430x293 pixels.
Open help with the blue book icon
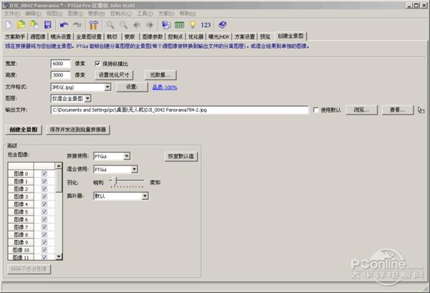(x=222, y=25)
